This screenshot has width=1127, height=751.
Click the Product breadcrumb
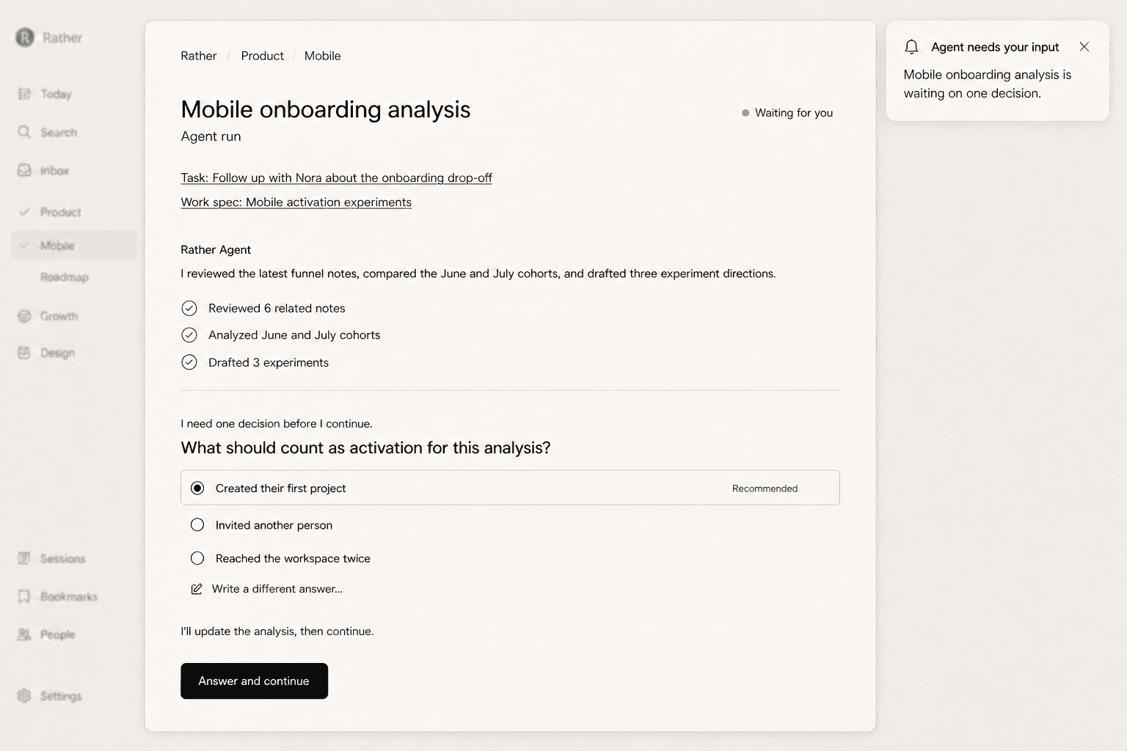262,56
